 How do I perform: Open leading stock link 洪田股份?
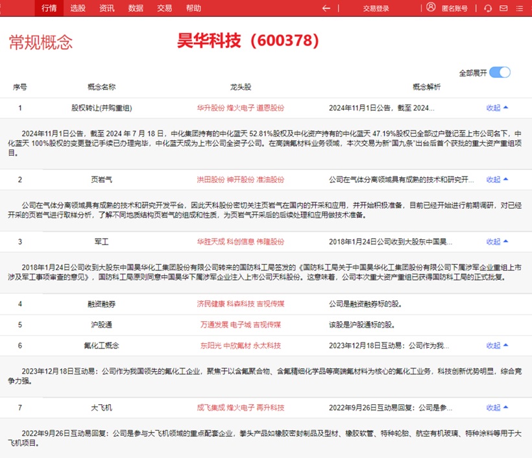pyautogui.click(x=211, y=180)
